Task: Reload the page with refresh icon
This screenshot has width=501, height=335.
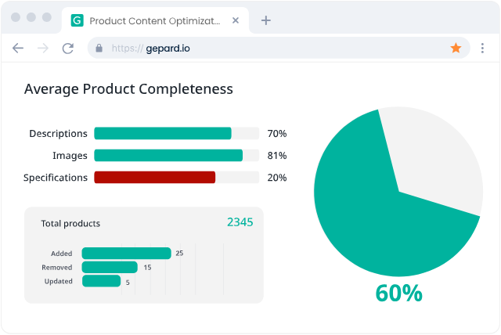Action: pos(68,48)
